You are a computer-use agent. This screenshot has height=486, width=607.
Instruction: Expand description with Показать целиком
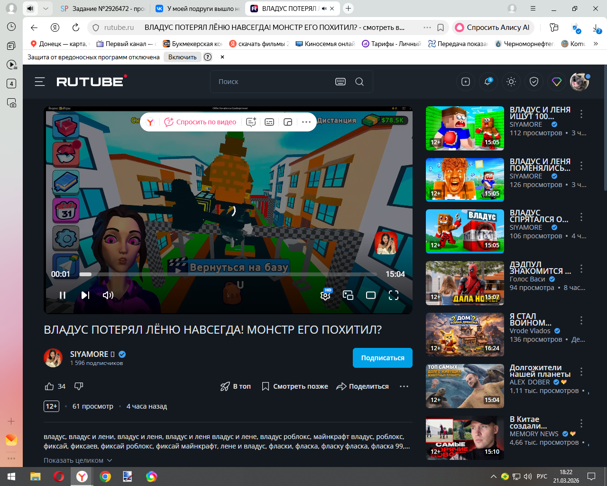click(78, 460)
